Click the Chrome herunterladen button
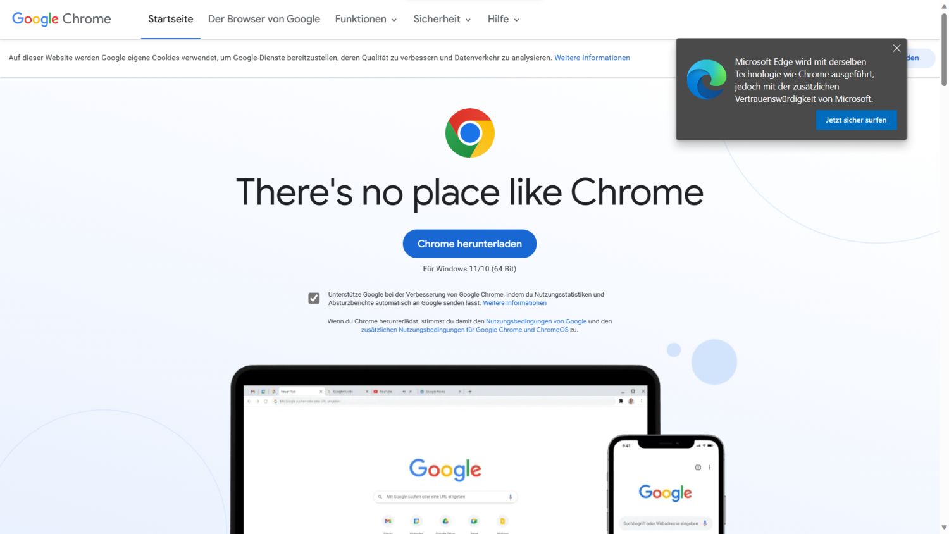Screen dimensions: 949x534 tap(469, 244)
